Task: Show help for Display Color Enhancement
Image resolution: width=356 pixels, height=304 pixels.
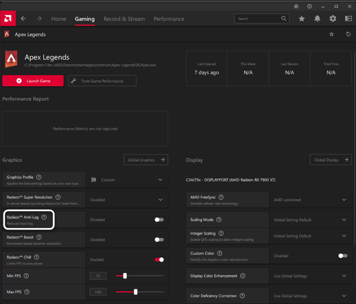Action: click(243, 276)
